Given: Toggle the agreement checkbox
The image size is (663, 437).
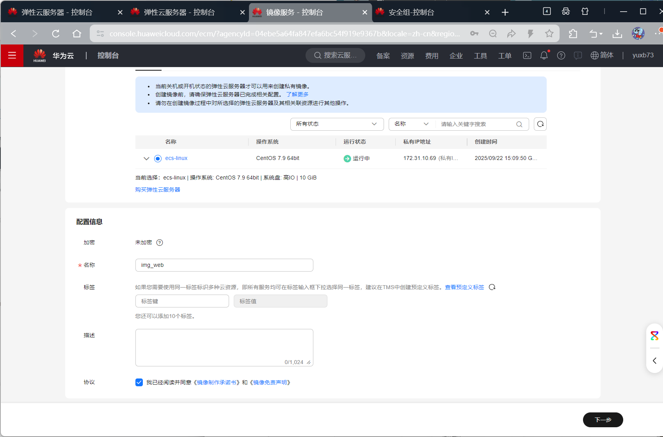Looking at the screenshot, I should tap(139, 382).
